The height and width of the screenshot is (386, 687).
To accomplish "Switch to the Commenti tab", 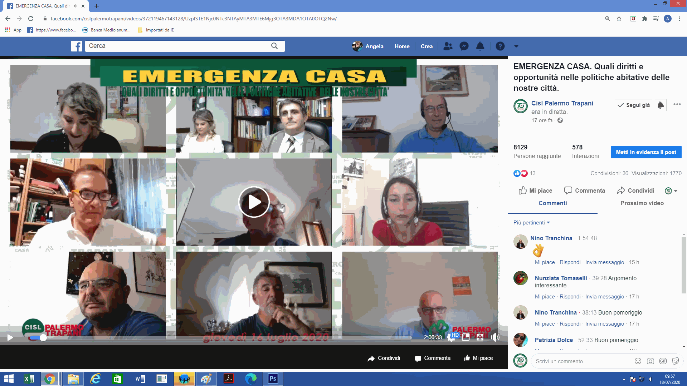I will point(552,203).
